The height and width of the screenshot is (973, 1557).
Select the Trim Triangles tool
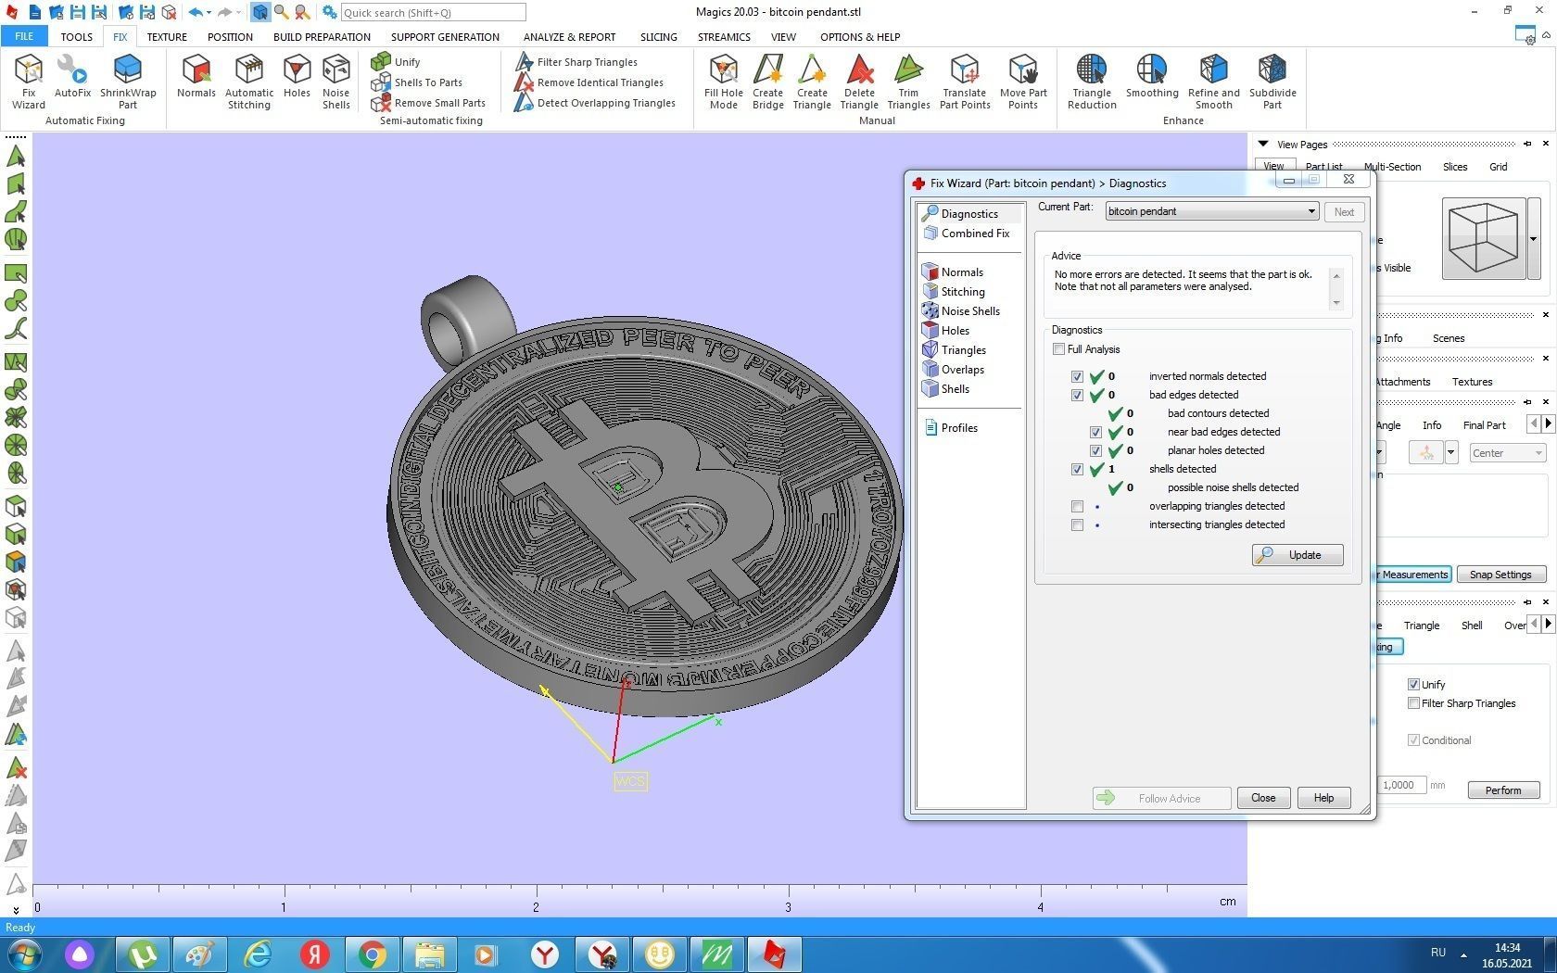pos(909,82)
